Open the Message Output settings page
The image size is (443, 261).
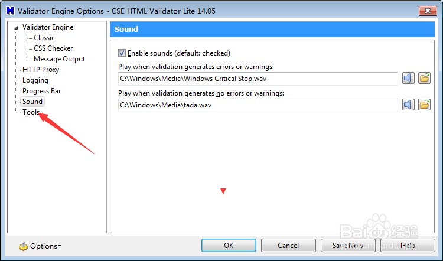59,59
